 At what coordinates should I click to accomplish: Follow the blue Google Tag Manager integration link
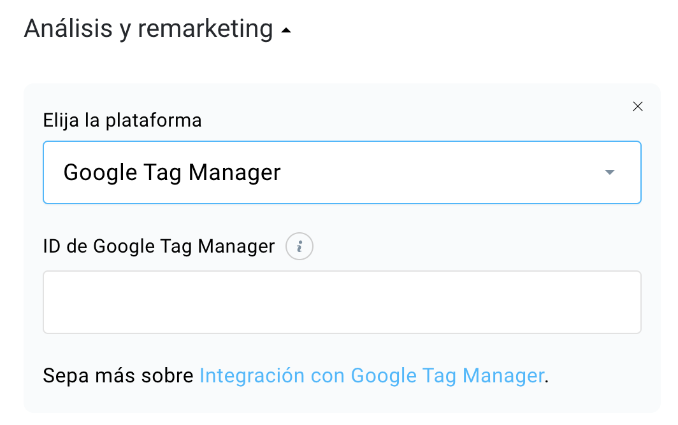[x=372, y=375]
